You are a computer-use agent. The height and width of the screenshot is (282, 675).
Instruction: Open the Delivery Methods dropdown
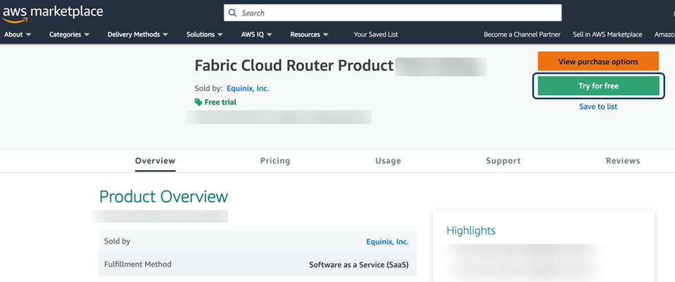click(x=138, y=34)
